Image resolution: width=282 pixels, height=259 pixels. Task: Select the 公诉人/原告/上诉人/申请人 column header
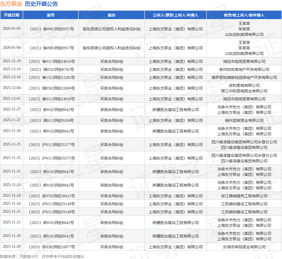(175, 15)
